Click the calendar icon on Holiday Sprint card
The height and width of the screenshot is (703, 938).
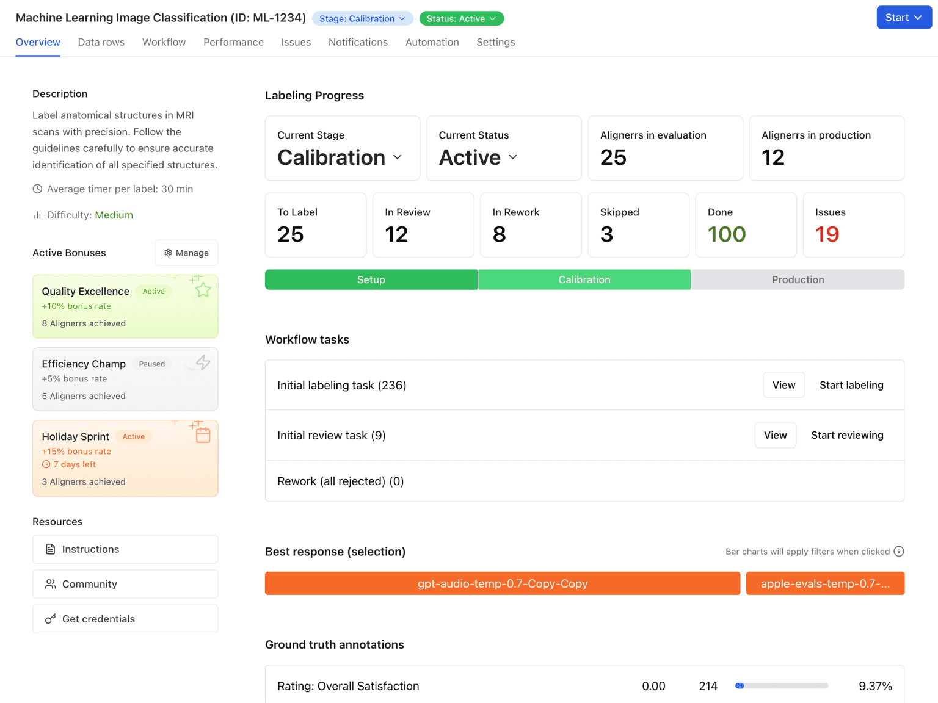(203, 435)
